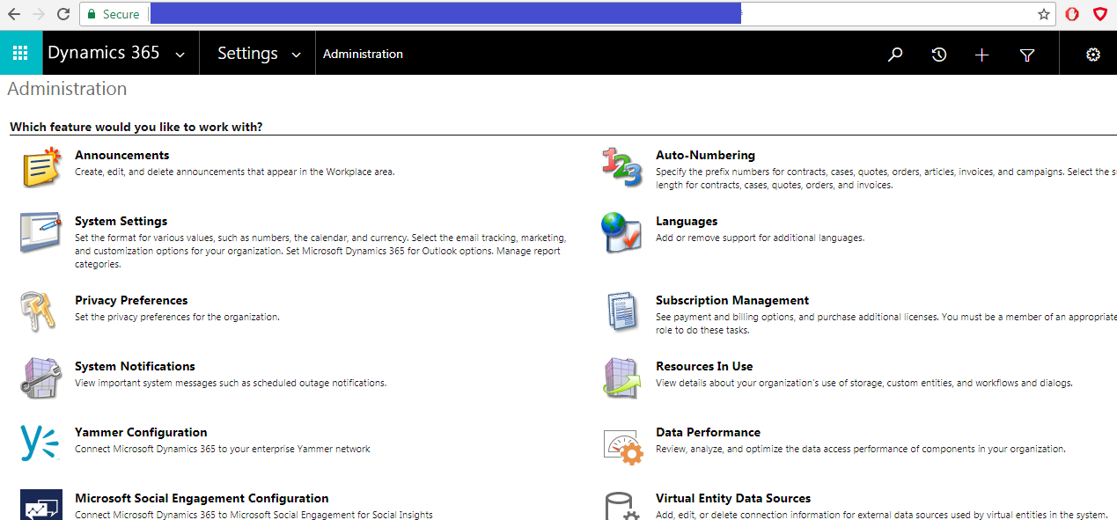Open Virtual Entity Data Sources link
This screenshot has width=1117, height=520.
(x=733, y=498)
